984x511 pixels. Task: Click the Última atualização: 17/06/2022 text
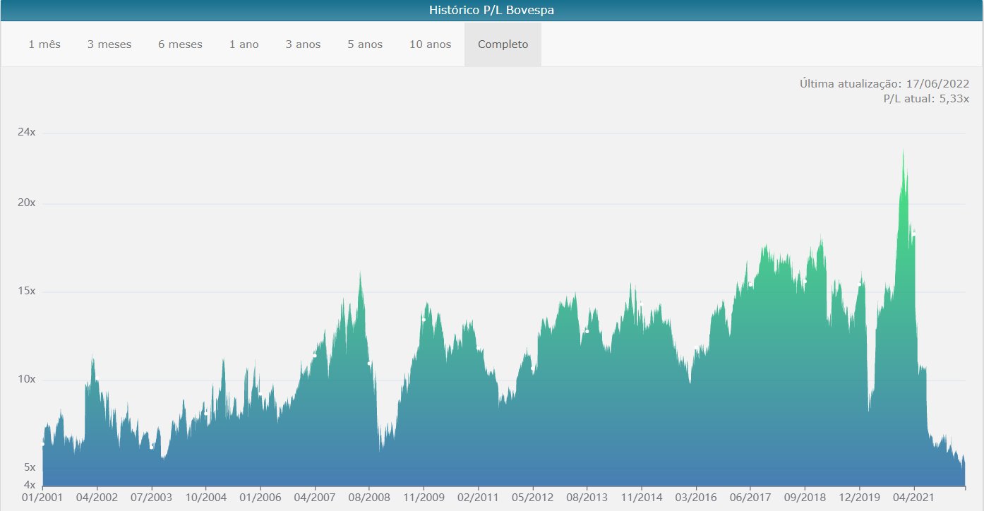(884, 84)
